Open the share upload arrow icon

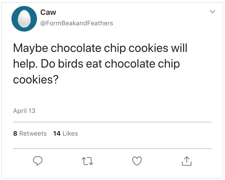[x=186, y=161]
